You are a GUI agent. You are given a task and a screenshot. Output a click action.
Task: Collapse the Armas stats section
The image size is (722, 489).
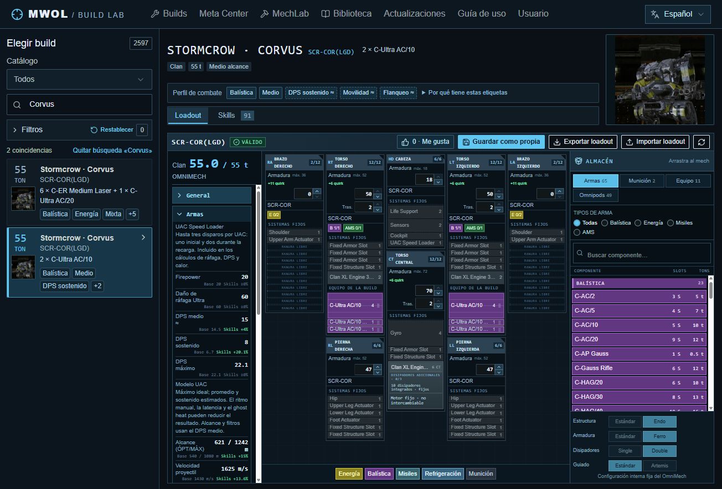[x=212, y=214]
